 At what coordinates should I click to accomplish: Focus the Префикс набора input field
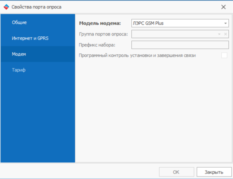click(x=180, y=45)
